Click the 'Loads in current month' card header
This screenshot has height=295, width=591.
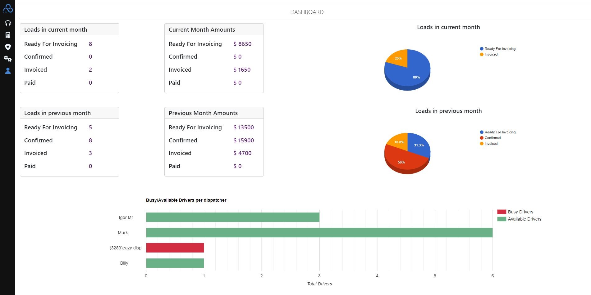coord(70,29)
